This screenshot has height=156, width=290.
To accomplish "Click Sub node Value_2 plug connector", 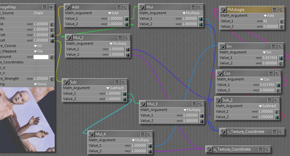I will point(125,99).
